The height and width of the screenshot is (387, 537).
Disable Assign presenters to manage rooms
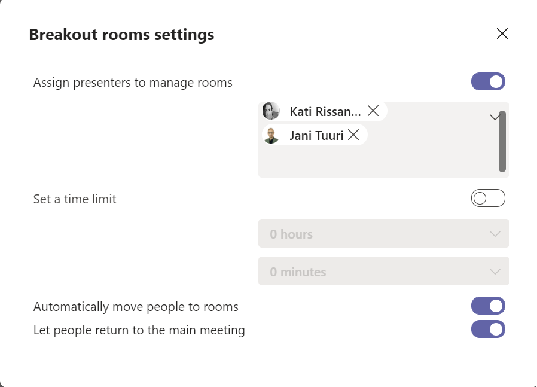click(x=488, y=82)
